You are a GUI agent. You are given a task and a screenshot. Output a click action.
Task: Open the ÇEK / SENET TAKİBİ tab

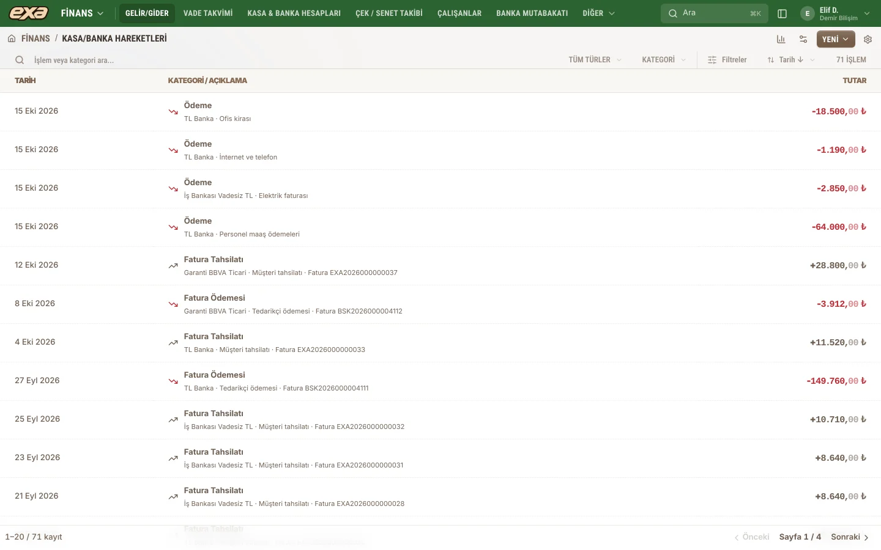pos(389,13)
